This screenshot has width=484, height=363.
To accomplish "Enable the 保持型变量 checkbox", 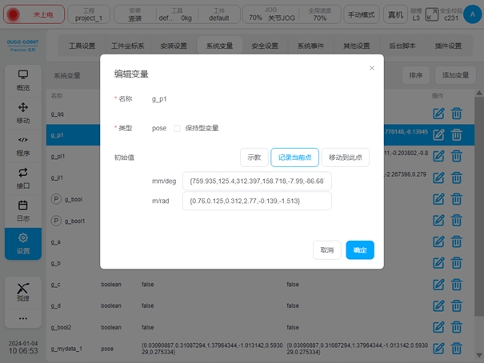I will coord(177,128).
